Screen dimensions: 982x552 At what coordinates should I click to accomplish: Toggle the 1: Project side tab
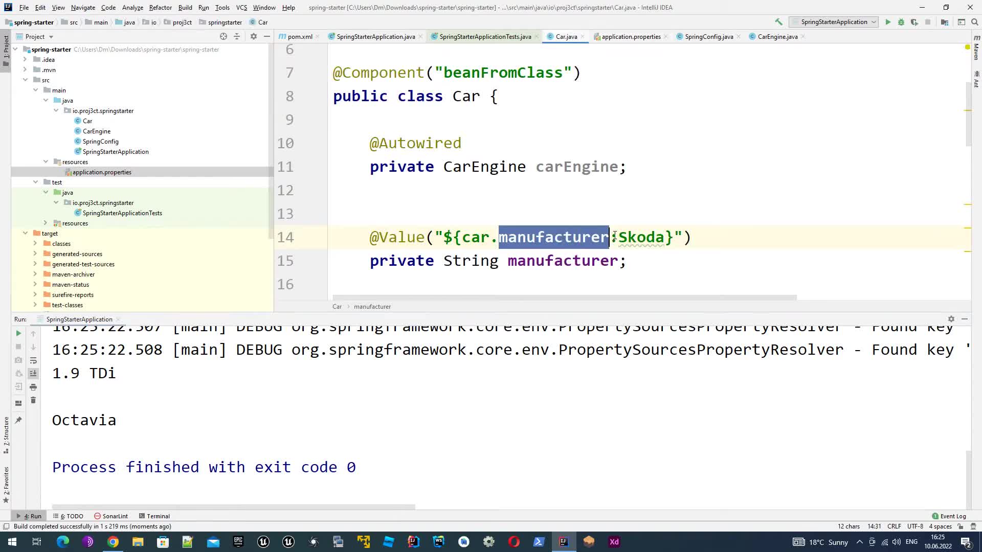[6, 51]
